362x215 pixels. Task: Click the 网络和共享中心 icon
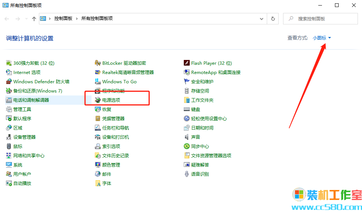coord(9,155)
